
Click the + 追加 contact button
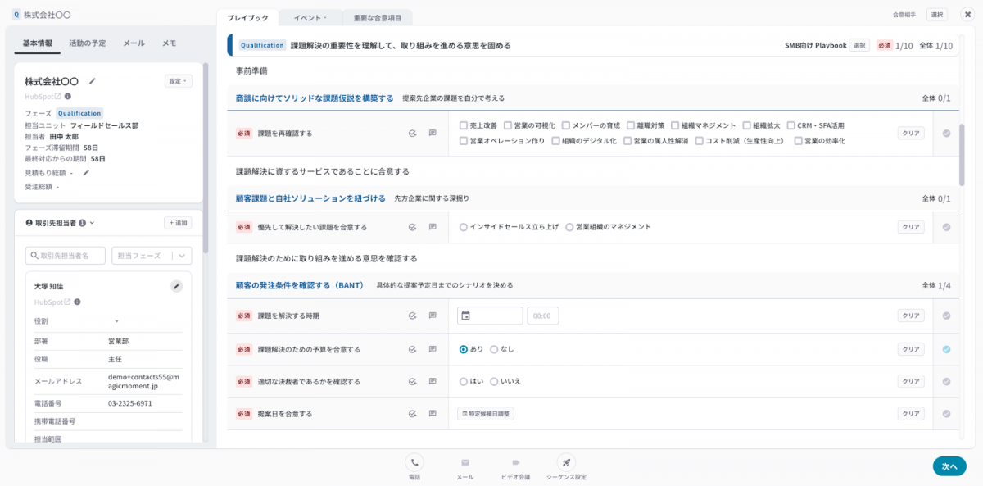178,223
